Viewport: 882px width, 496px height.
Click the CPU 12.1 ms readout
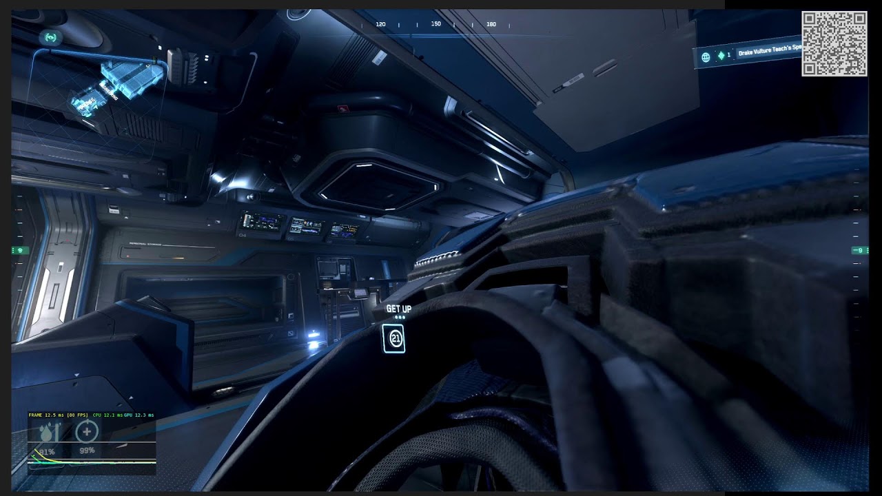pyautogui.click(x=107, y=415)
